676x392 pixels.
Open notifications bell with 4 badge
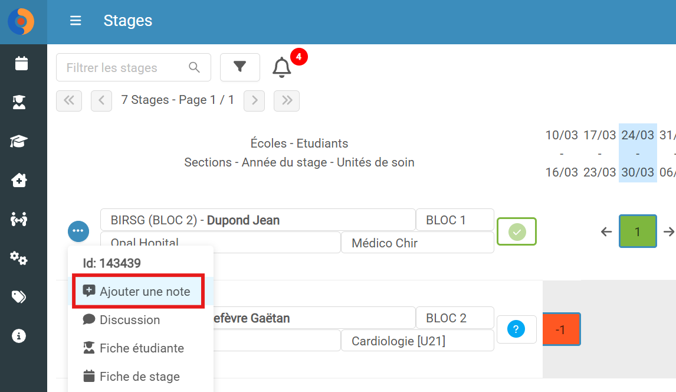click(282, 67)
